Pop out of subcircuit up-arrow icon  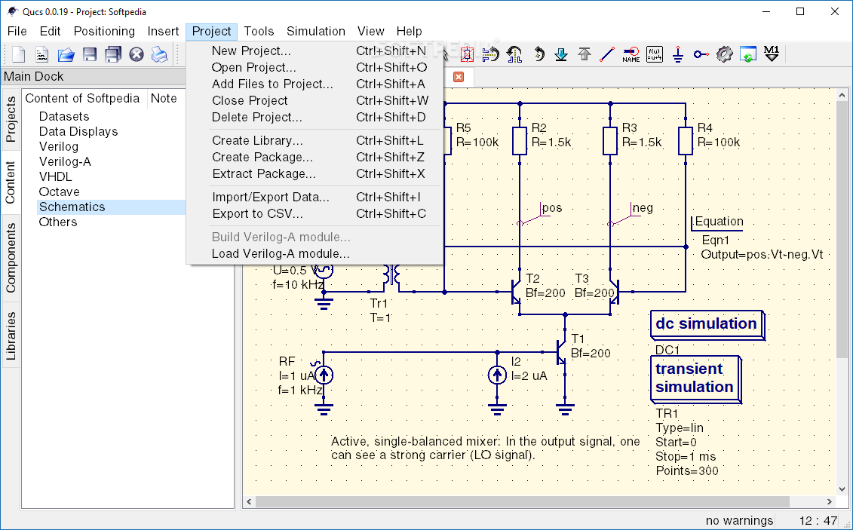pyautogui.click(x=585, y=54)
